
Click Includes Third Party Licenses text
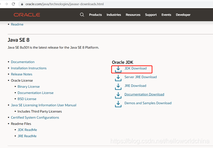tap(40, 112)
